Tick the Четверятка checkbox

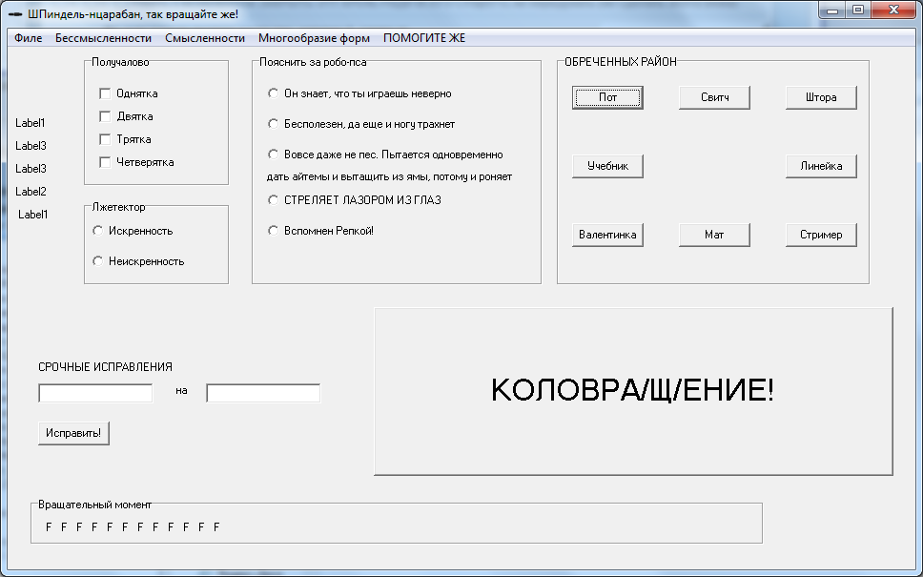[x=105, y=162]
